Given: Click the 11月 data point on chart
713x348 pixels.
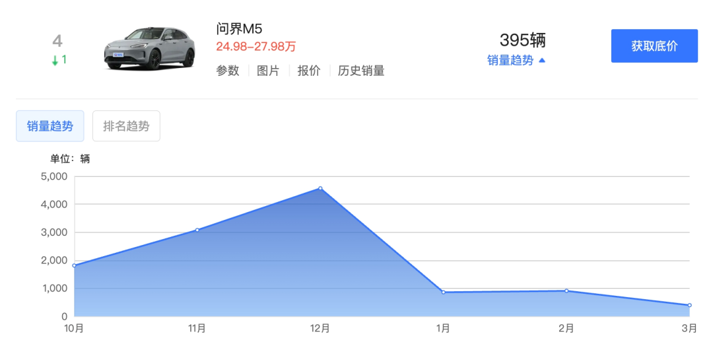Looking at the screenshot, I should (197, 230).
